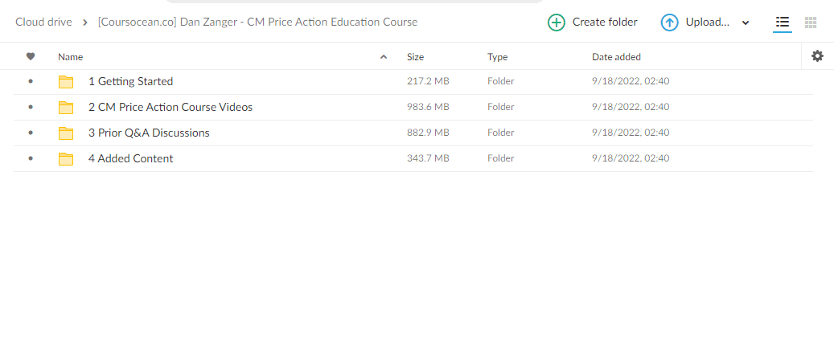This screenshot has height=356, width=834.
Task: Toggle favourite dot for Prior Q&A Discussions
Action: [x=31, y=133]
